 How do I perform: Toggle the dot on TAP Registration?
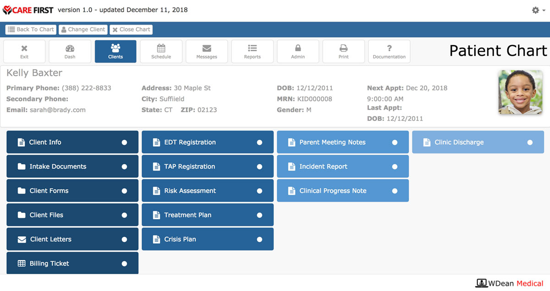[x=259, y=167]
